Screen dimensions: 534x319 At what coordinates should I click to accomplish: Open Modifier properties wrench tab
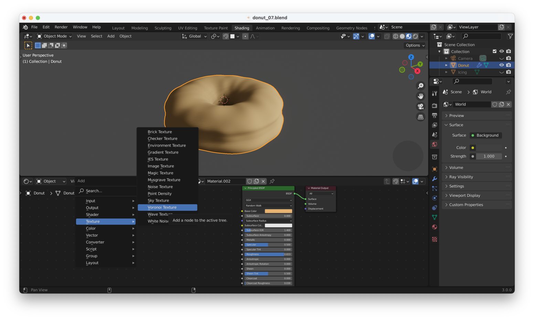click(x=435, y=179)
